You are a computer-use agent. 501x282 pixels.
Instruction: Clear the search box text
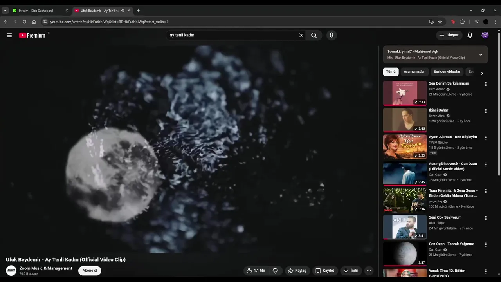(x=301, y=35)
